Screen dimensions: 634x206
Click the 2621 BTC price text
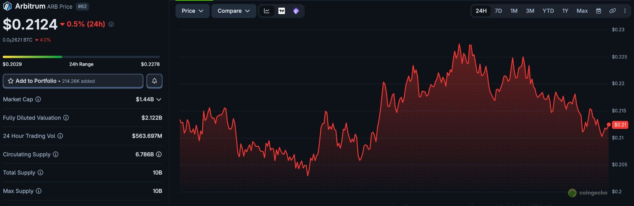tap(18, 40)
